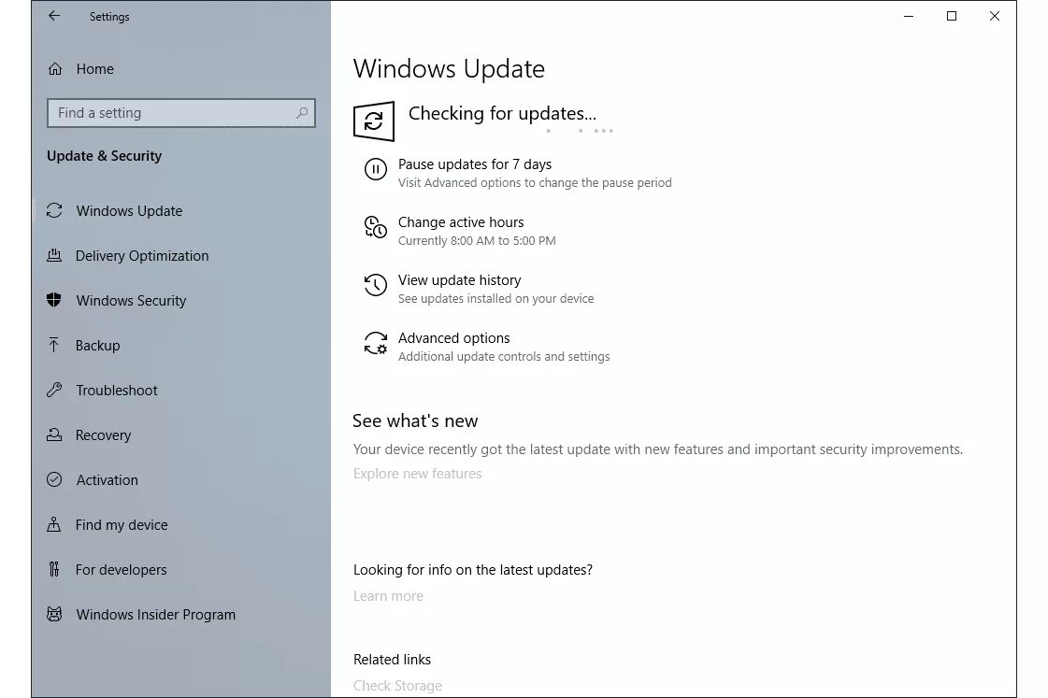Viewport: 1048px width, 698px height.
Task: Open Advanced options
Action: click(453, 338)
